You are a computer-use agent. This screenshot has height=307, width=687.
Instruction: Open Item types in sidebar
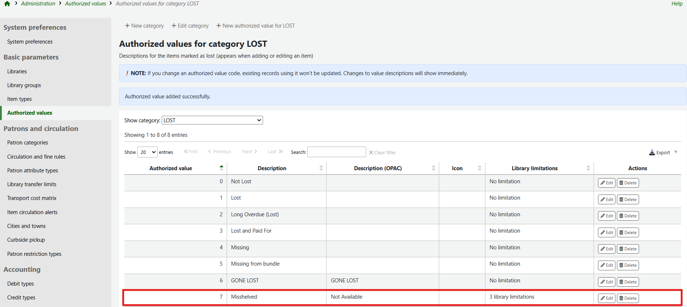(x=19, y=99)
